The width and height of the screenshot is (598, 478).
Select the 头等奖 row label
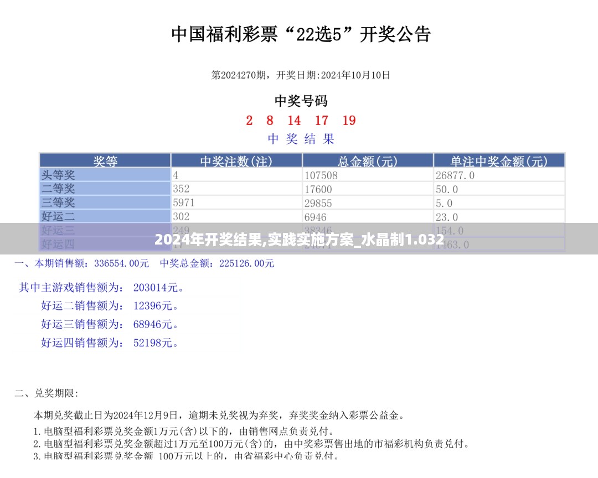click(x=58, y=175)
